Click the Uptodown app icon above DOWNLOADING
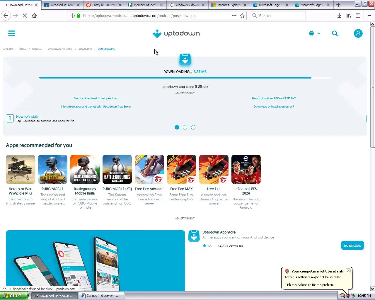Image resolution: width=375 pixels, height=300 pixels. pyautogui.click(x=185, y=60)
